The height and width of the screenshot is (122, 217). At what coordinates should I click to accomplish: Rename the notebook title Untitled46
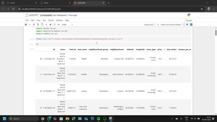(x=46, y=15)
